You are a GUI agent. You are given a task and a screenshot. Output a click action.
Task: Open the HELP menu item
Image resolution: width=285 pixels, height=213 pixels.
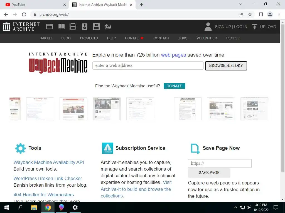111,38
